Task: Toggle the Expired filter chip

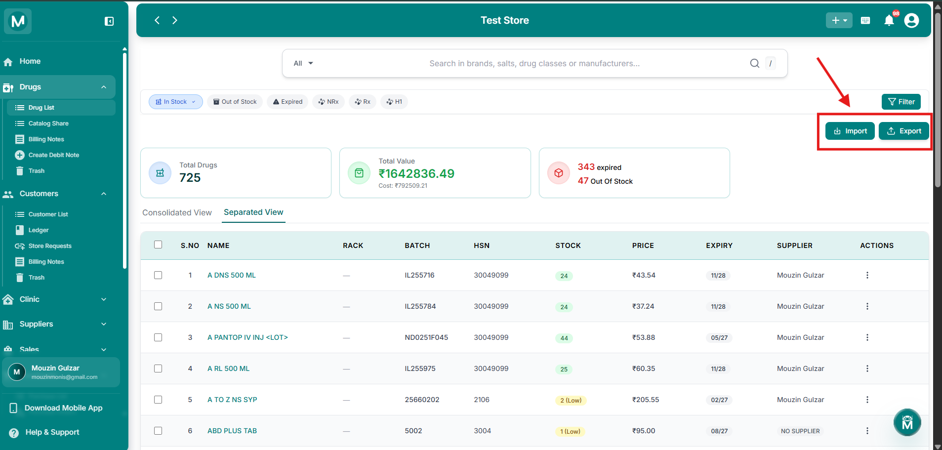Action: [287, 102]
